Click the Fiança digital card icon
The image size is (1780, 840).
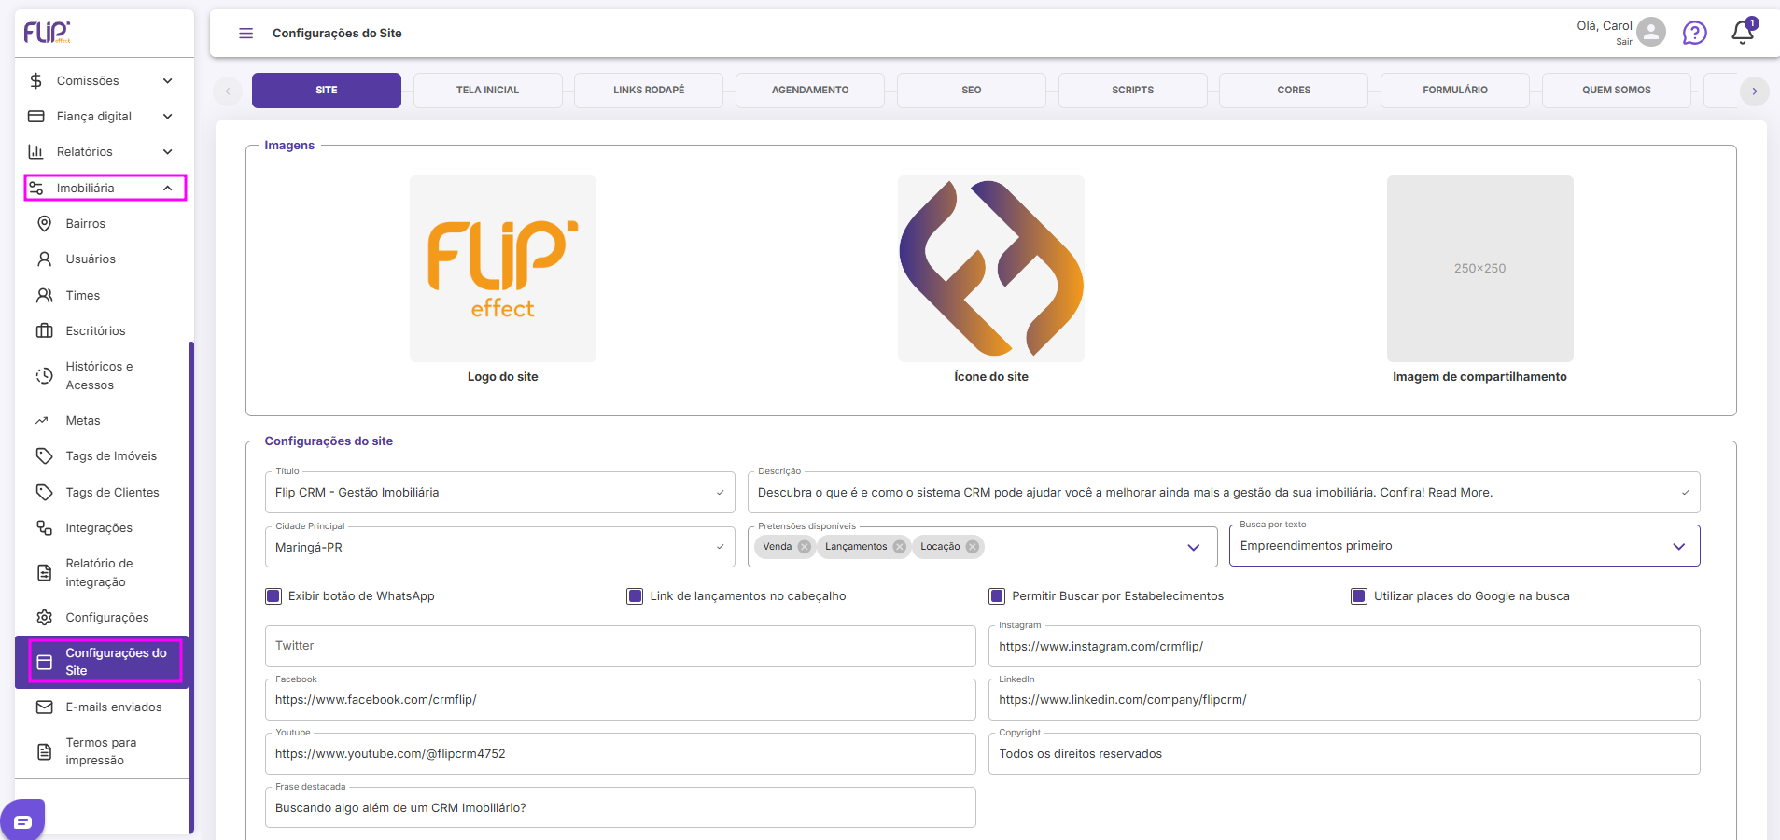tap(36, 117)
